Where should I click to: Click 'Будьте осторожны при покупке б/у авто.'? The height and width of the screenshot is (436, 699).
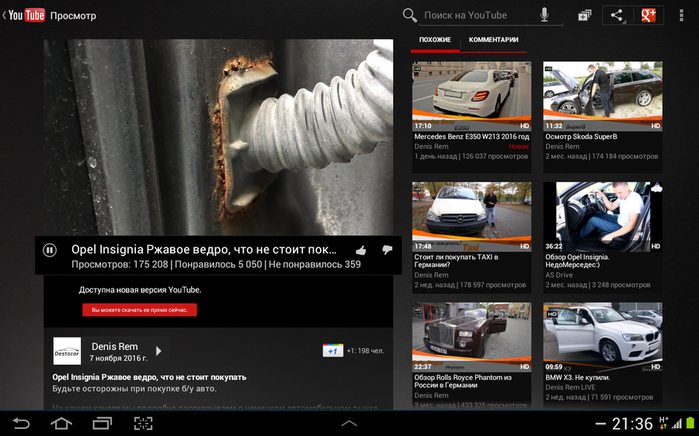coord(134,389)
